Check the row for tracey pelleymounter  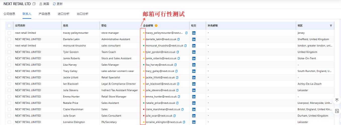[9, 33]
